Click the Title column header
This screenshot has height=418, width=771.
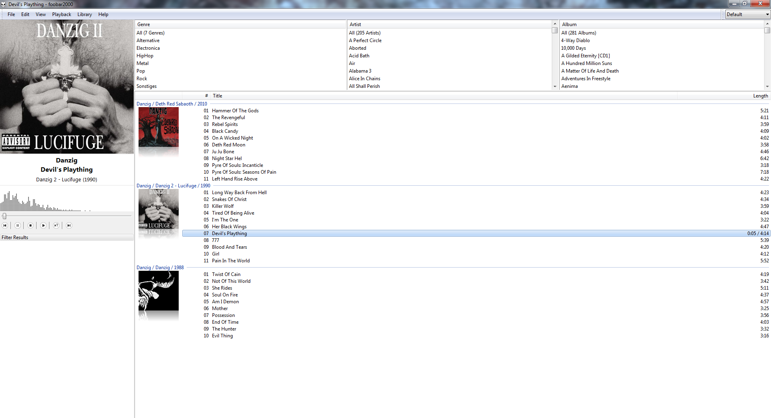444,96
